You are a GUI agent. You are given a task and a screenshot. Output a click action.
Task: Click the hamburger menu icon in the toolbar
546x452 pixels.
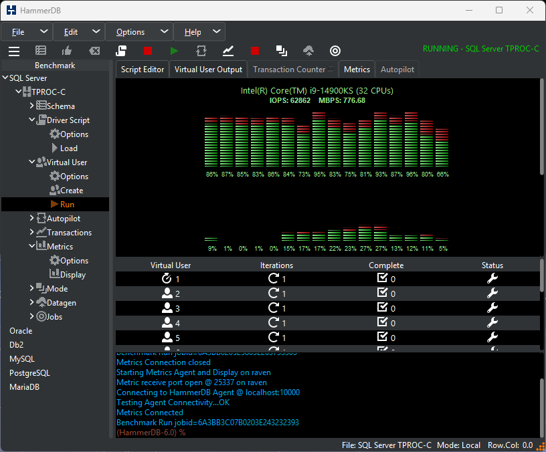tap(14, 51)
